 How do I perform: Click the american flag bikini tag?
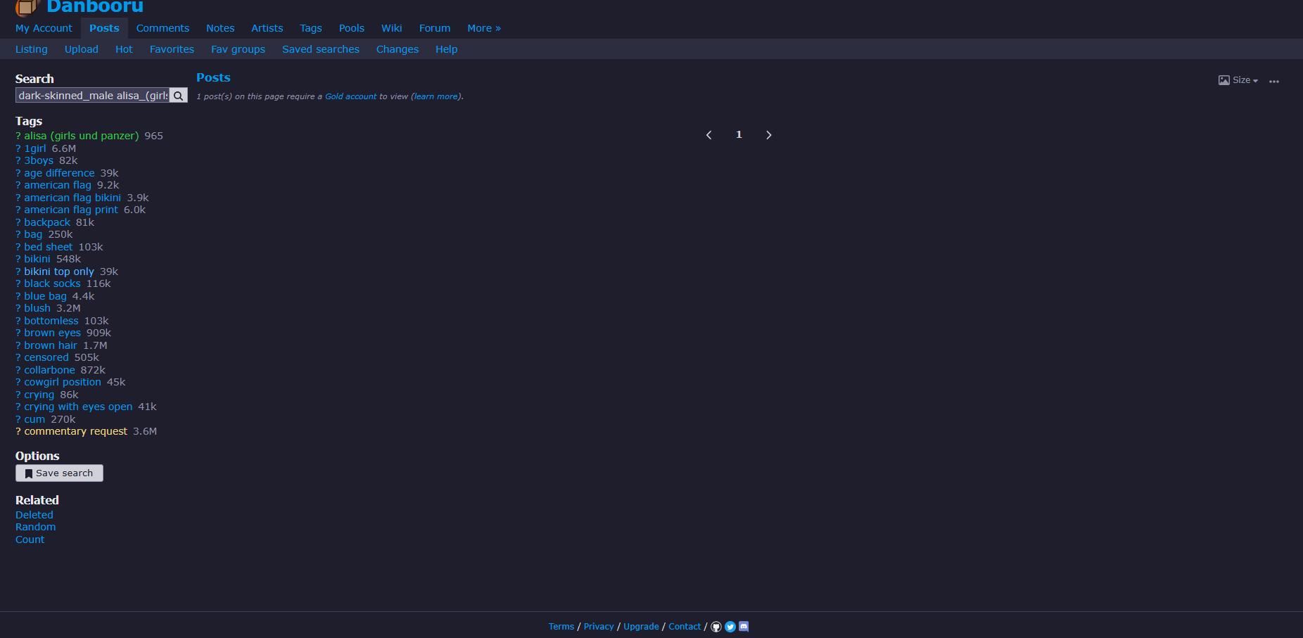click(72, 198)
